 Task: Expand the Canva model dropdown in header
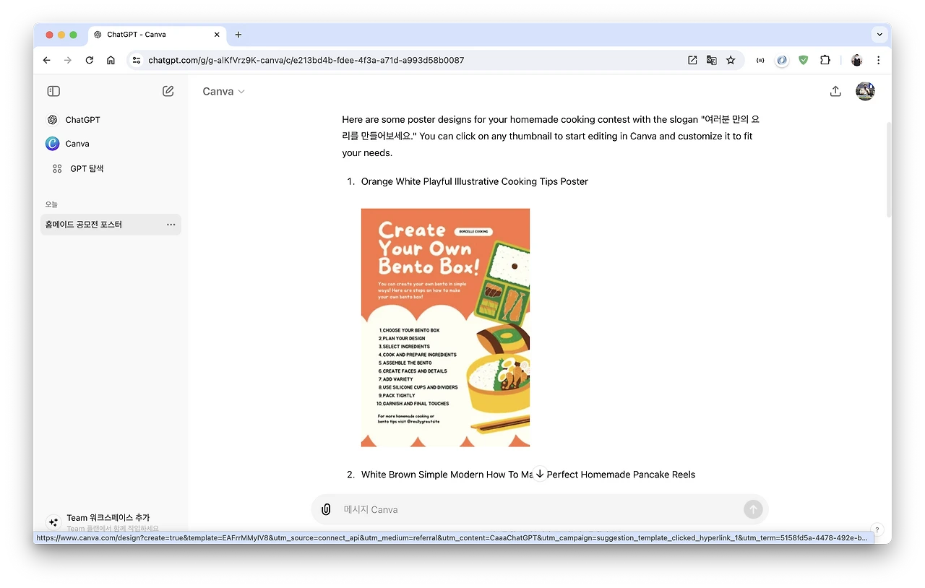[x=223, y=92]
